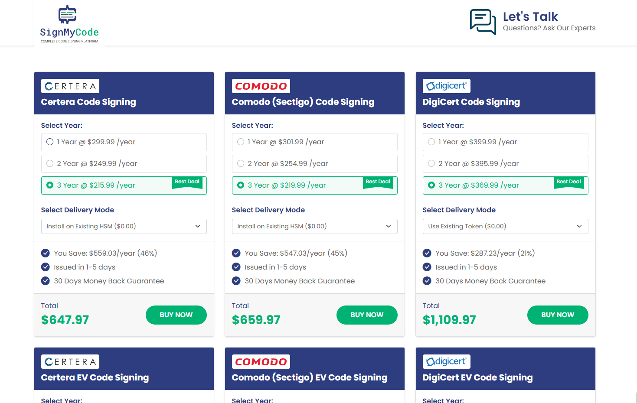Click the Let's Talk chat bubbles icon
The image size is (637, 403).
483,22
